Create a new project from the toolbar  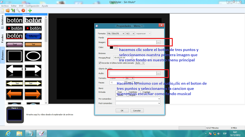(3, 10)
